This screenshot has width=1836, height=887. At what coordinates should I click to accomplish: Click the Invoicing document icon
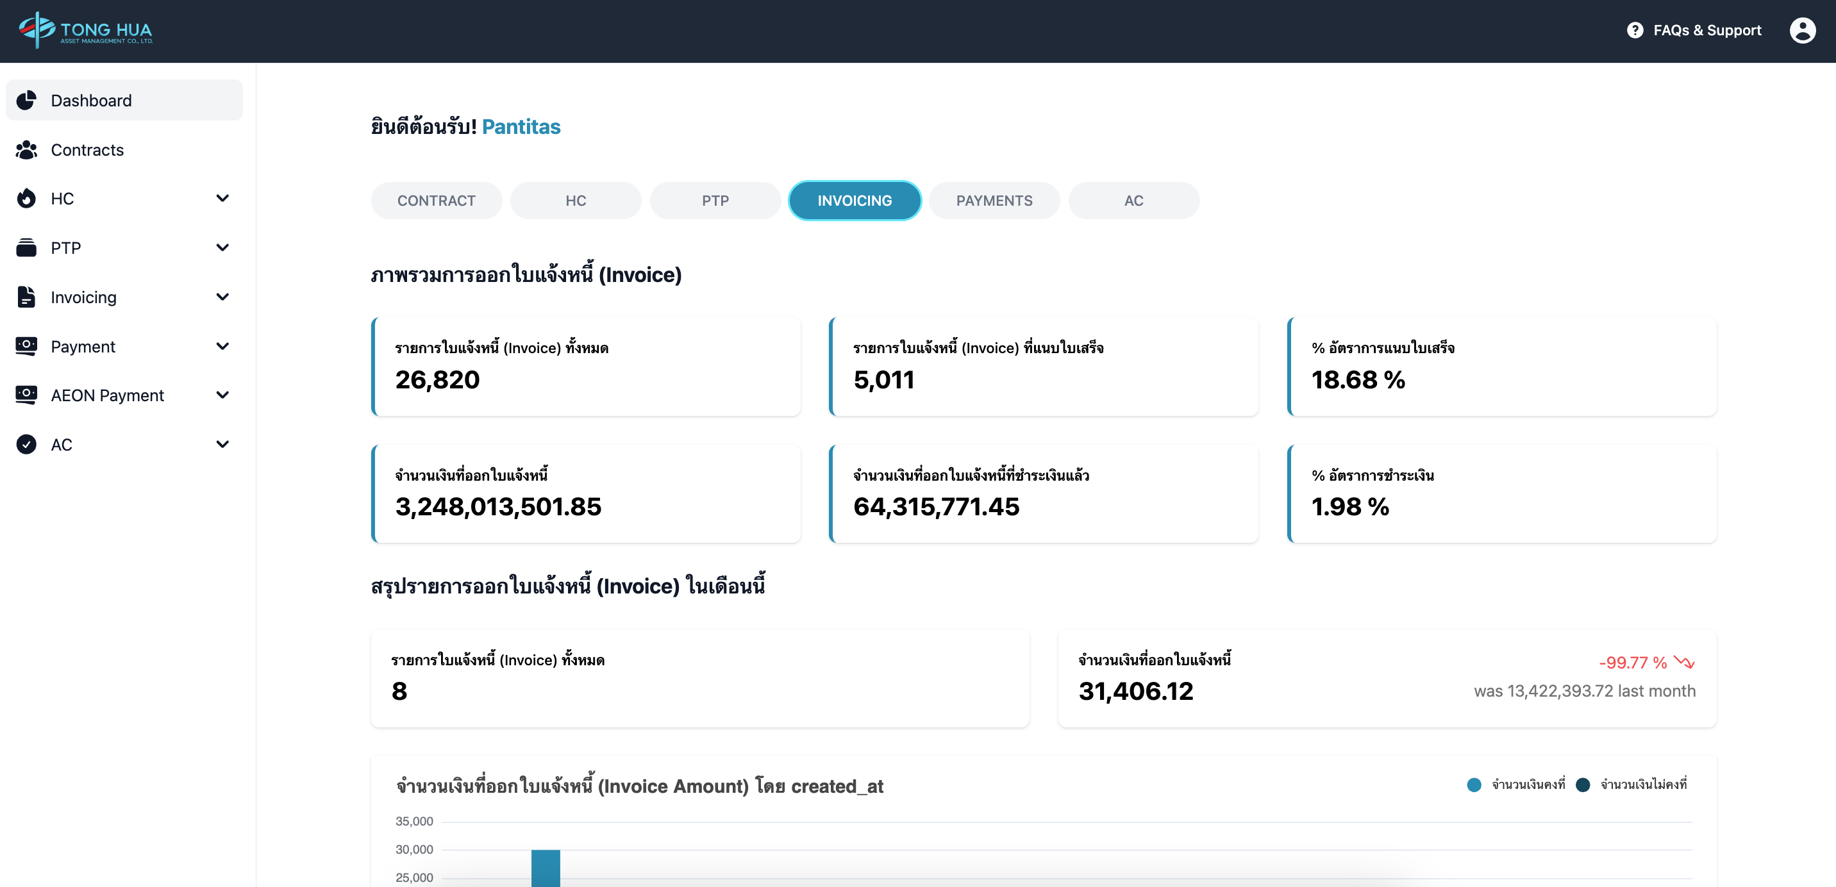tap(26, 297)
